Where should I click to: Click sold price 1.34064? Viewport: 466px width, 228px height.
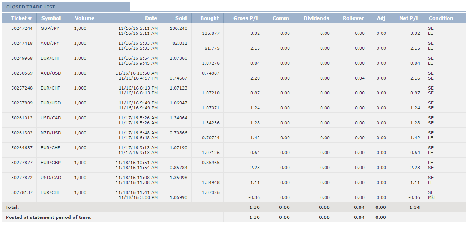178,118
